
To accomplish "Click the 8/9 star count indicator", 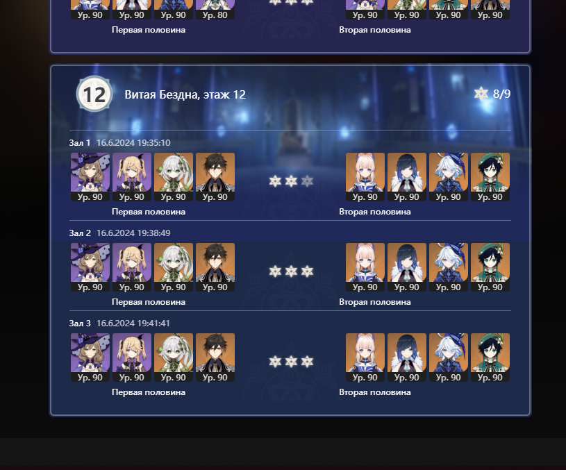I will 492,94.
